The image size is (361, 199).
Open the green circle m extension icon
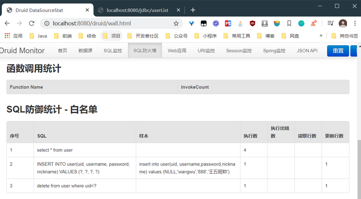[x=301, y=24]
